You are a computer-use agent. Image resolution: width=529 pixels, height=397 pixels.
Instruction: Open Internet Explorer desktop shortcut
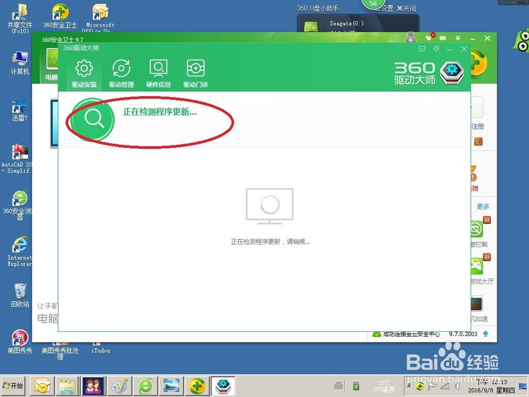[x=19, y=252]
